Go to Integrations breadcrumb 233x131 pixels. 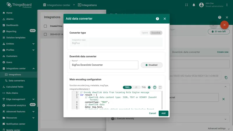(x=87, y=5)
